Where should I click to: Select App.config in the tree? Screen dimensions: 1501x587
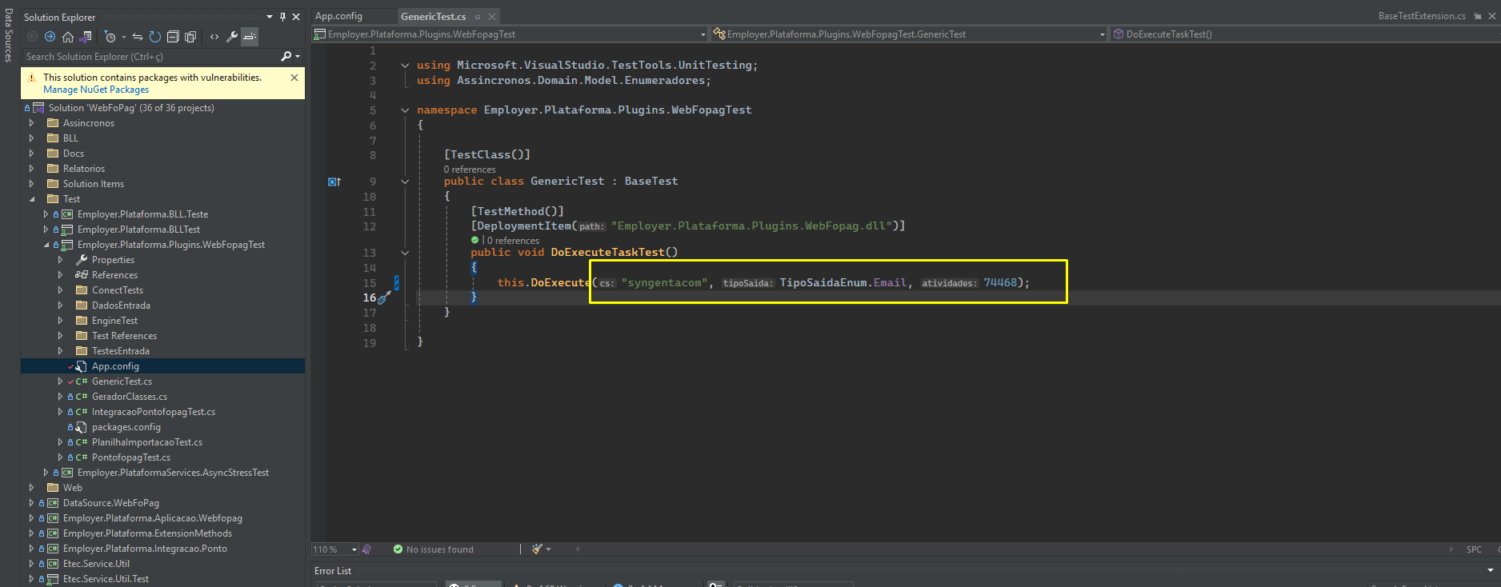pyautogui.click(x=115, y=366)
